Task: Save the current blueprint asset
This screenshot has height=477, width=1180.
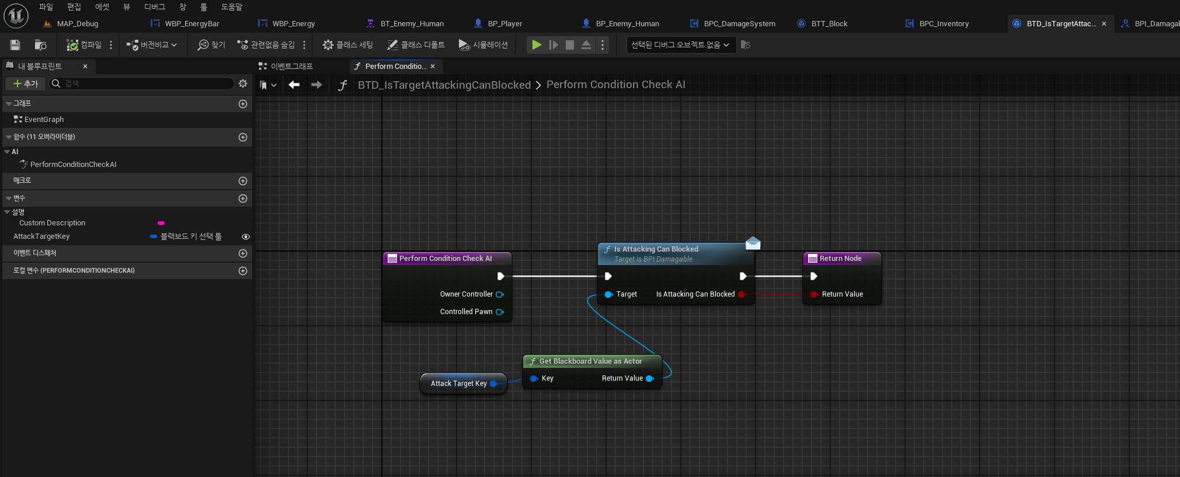Action: [x=15, y=45]
